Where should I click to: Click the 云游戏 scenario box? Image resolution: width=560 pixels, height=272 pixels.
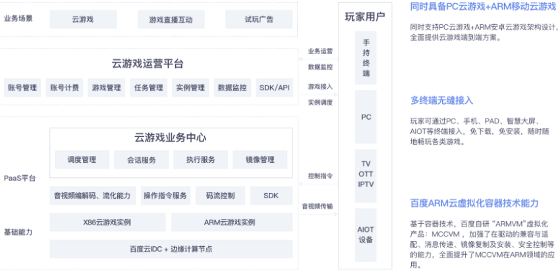[83, 19]
